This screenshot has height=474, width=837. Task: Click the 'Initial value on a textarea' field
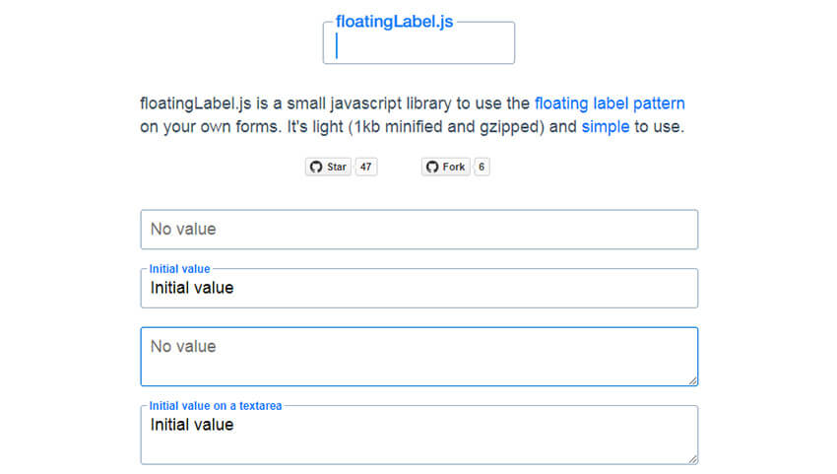(x=419, y=435)
